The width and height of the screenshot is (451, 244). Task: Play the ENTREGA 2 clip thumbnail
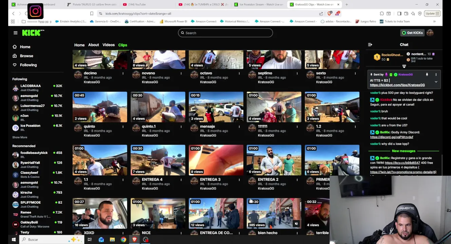[x=274, y=160]
